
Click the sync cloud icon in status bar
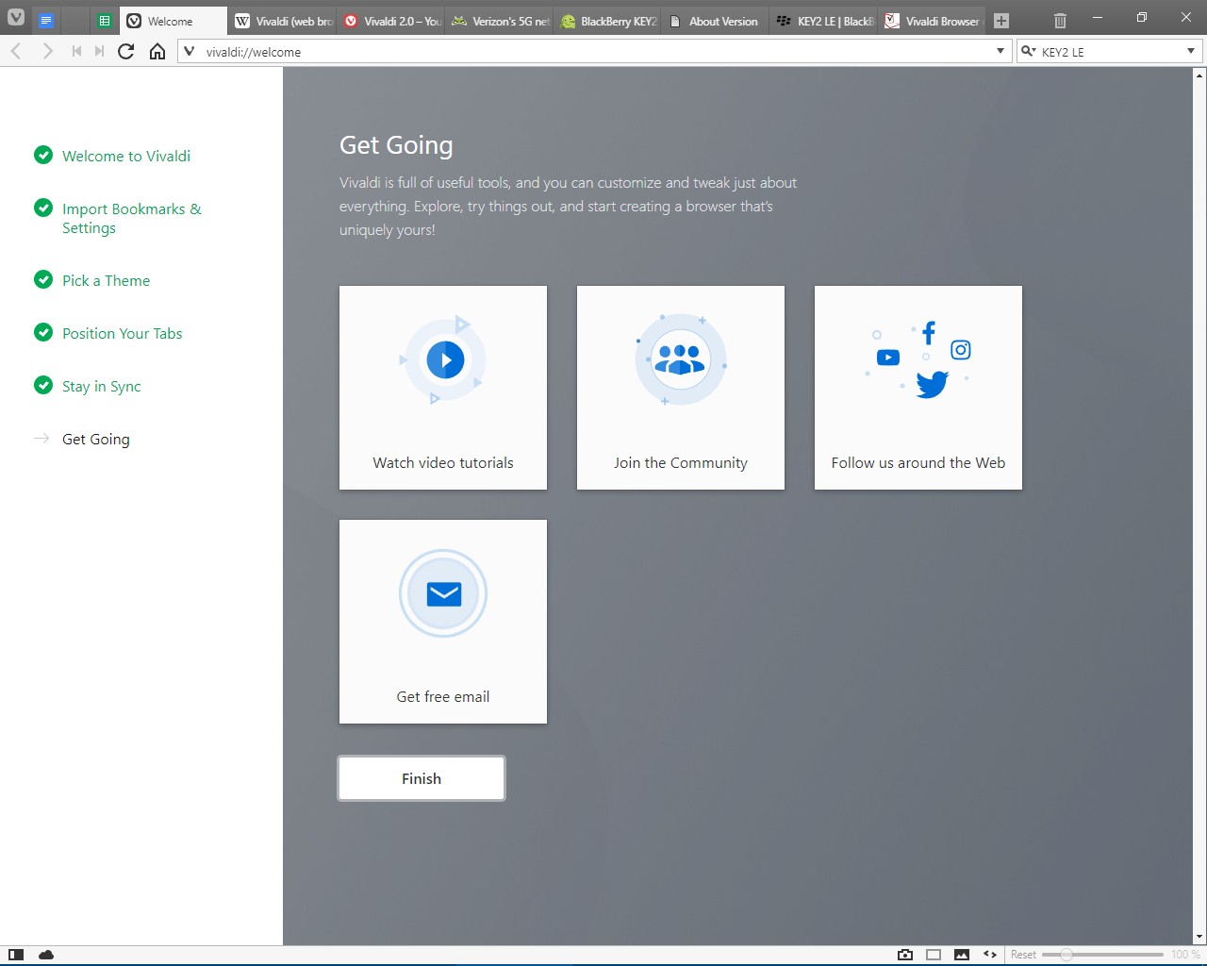(45, 955)
